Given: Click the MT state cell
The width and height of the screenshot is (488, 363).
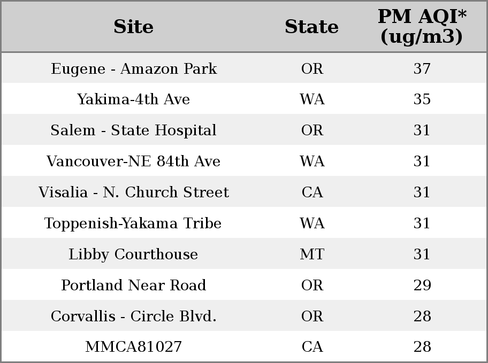Looking at the screenshot, I should click(x=312, y=254).
